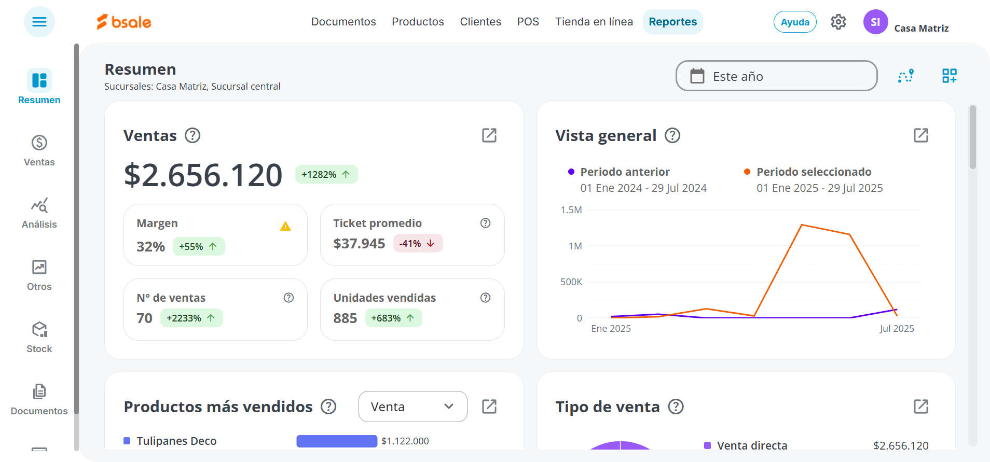
Task: Click the +55% margen badge
Action: pyautogui.click(x=199, y=246)
